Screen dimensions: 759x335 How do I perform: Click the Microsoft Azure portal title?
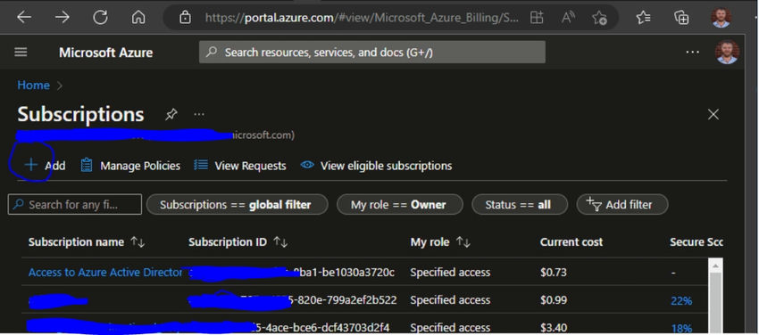pos(105,53)
